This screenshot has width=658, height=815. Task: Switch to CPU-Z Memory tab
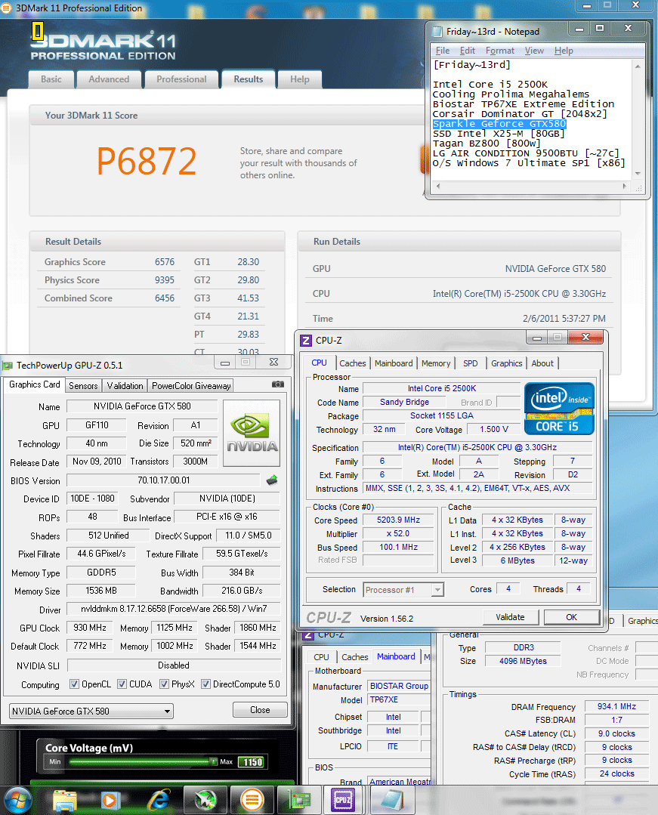(x=436, y=363)
